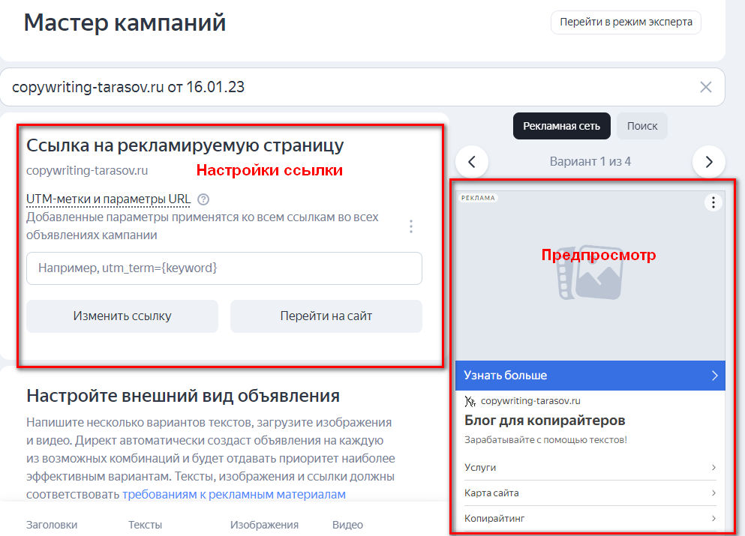
Task: Click copywriting-tarasov.ru under page link heading
Action: pyautogui.click(x=87, y=170)
